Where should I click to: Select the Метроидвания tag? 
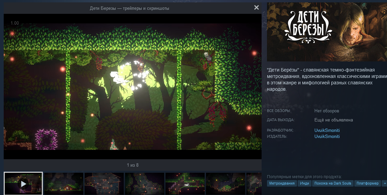click(282, 184)
